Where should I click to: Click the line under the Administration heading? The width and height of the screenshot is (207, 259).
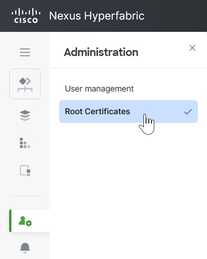pyautogui.click(x=128, y=68)
